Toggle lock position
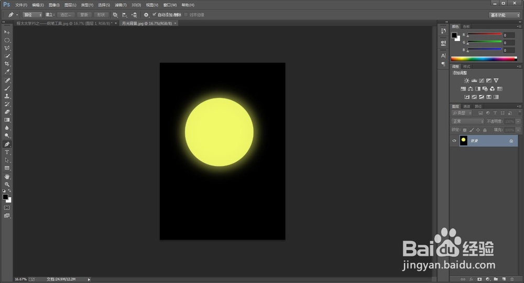 [x=478, y=130]
